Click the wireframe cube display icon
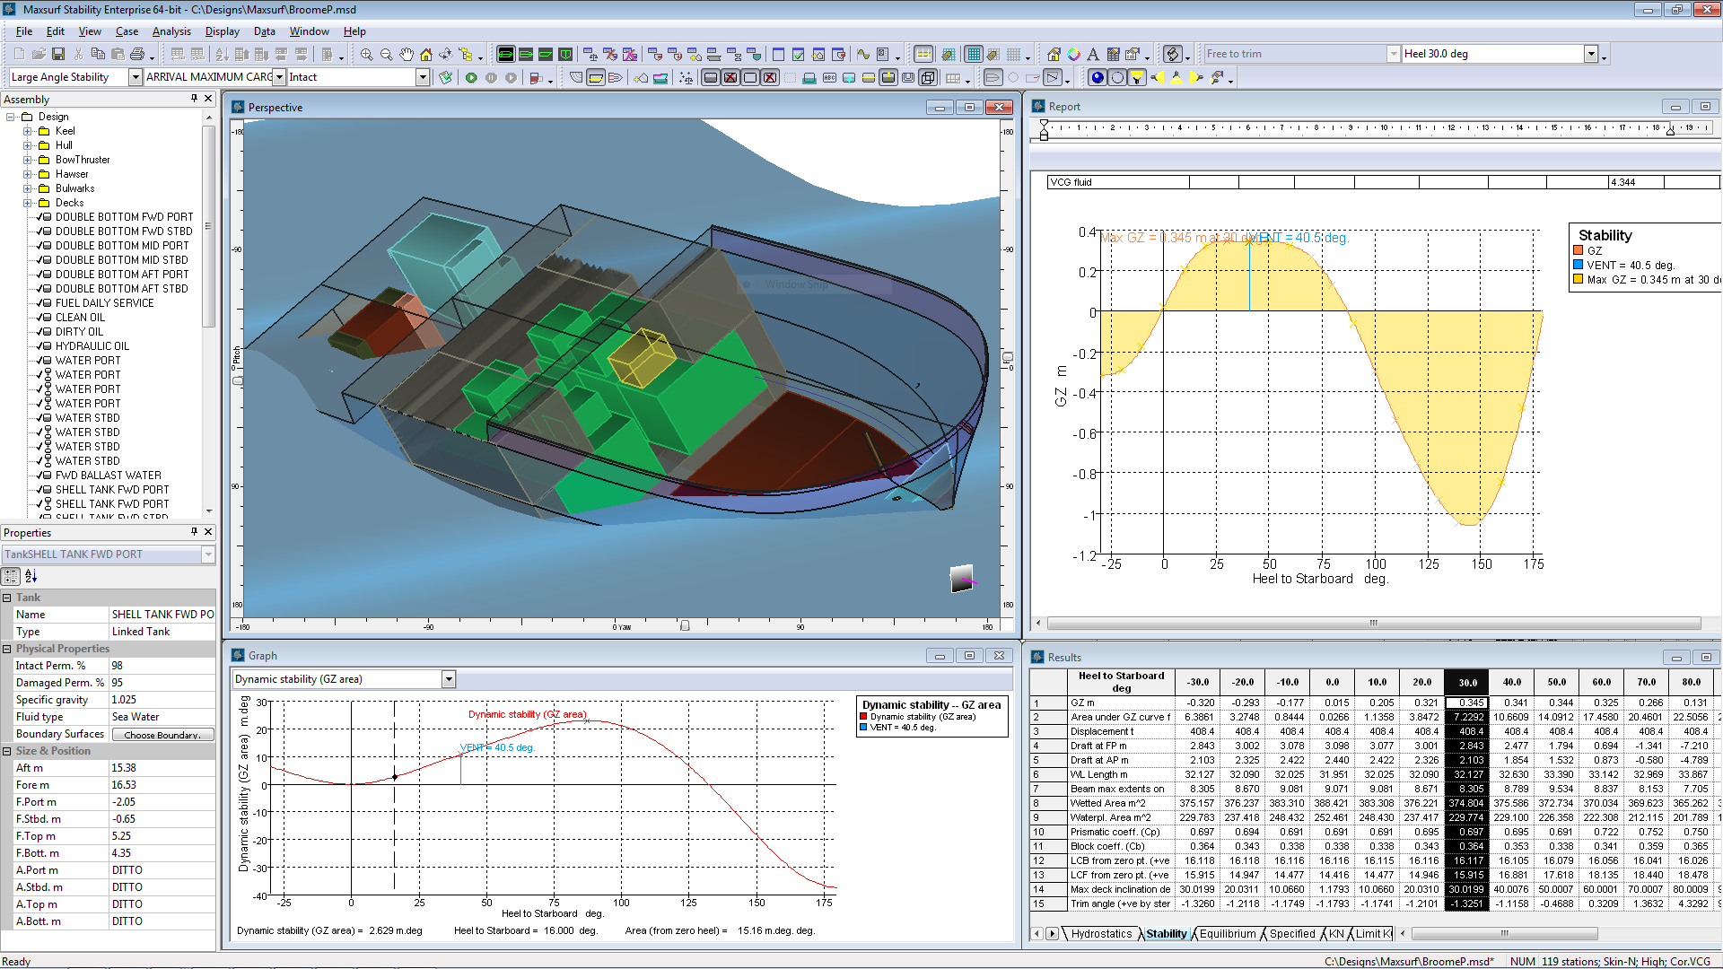Image resolution: width=1723 pixels, height=969 pixels. click(928, 78)
